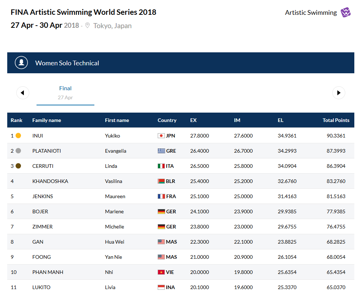
Task: Click the gold medal dot for INUI
Action: click(x=18, y=136)
